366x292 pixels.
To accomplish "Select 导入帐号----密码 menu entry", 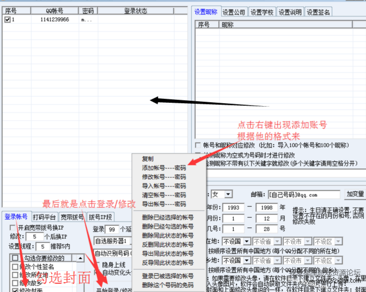I will pos(164,186).
